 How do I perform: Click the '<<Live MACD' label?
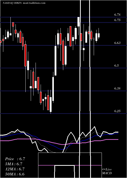pos(107,171)
